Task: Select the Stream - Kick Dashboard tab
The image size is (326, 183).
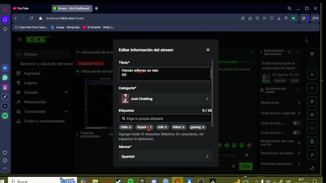Action: pyautogui.click(x=72, y=8)
